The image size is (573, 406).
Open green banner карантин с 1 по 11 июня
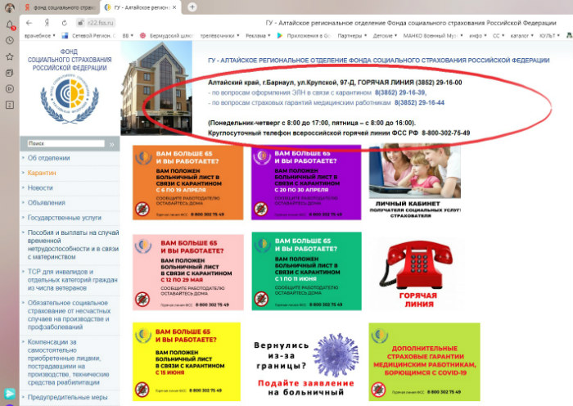click(x=307, y=271)
